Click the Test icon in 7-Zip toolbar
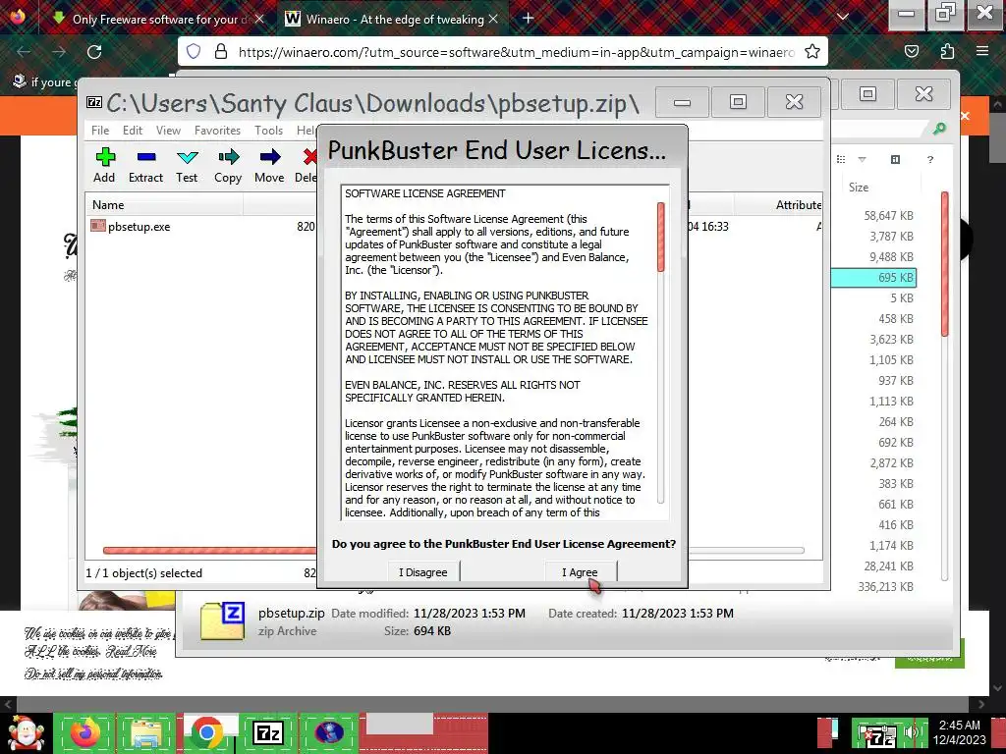This screenshot has width=1006, height=754. [x=188, y=157]
